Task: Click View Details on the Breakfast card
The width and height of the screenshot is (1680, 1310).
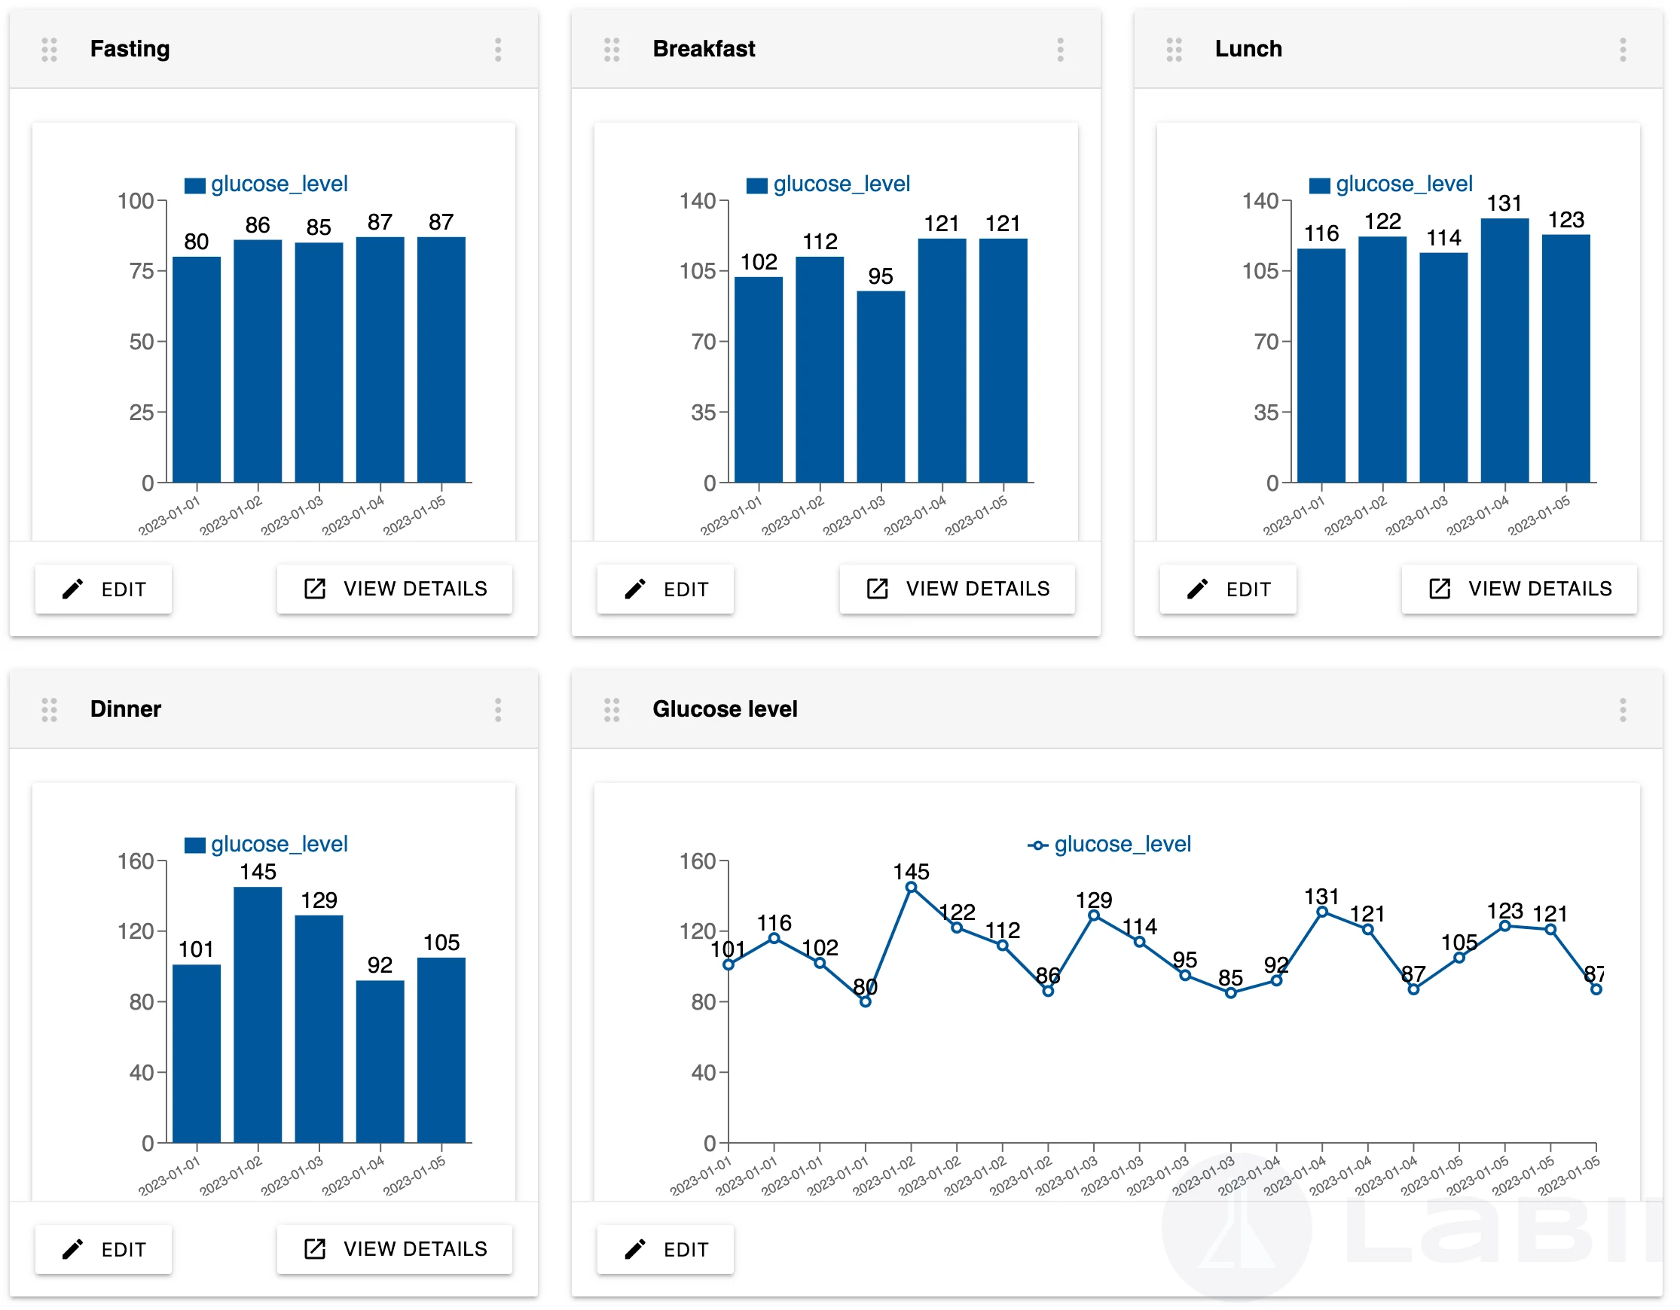Action: coord(957,589)
